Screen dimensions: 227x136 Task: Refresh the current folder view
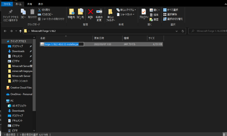click(183, 31)
